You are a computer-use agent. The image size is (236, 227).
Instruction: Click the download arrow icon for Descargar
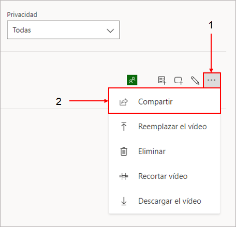pos(124,201)
